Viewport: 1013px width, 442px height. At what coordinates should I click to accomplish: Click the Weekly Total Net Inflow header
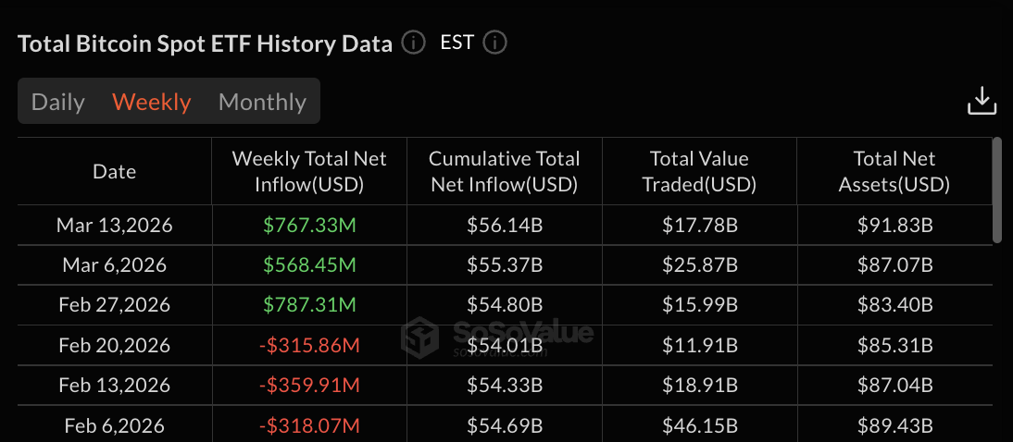(x=309, y=172)
